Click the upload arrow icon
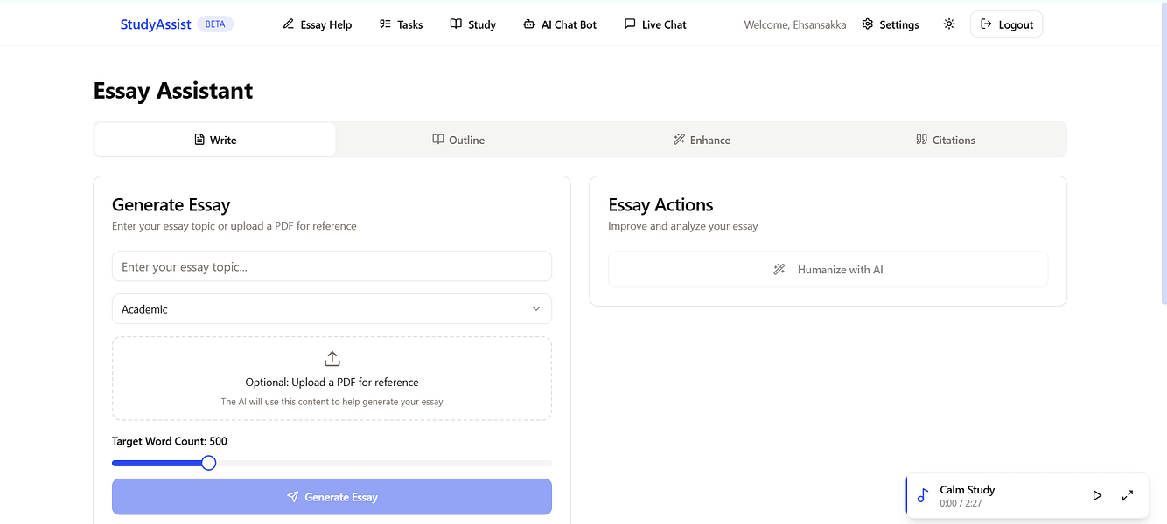This screenshot has width=1167, height=524. pos(332,358)
